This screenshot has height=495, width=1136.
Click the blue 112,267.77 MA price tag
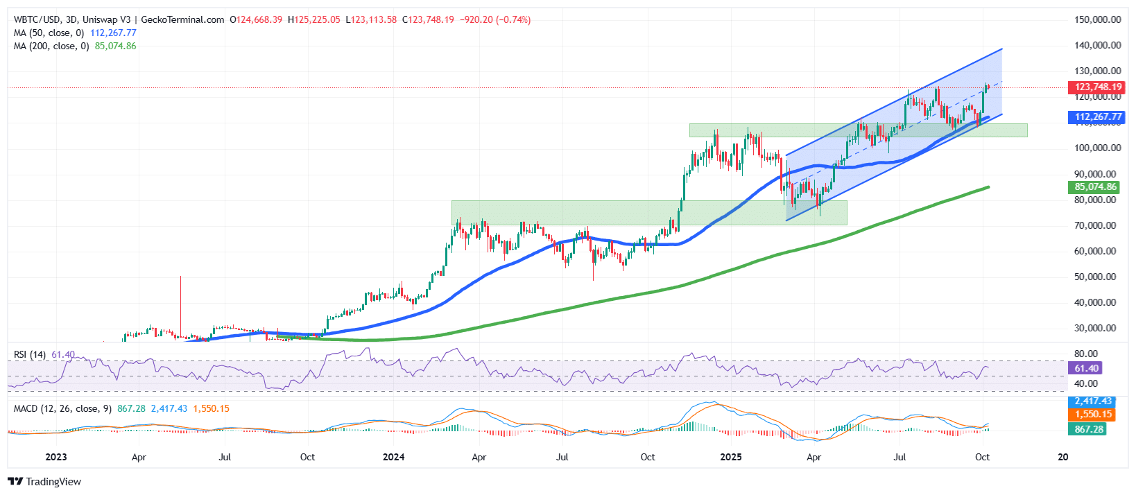pos(1097,117)
